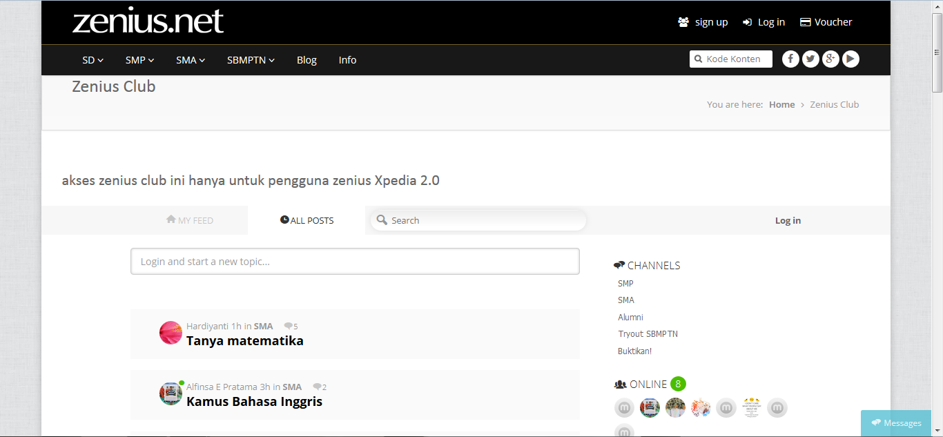Open the Voucher link
Viewport: 943px width, 437px height.
point(826,22)
